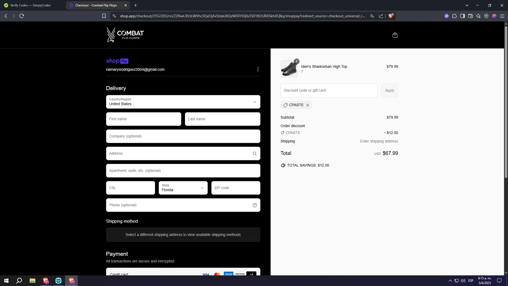
Task: Show the phone number help tooltip
Action: click(255, 205)
